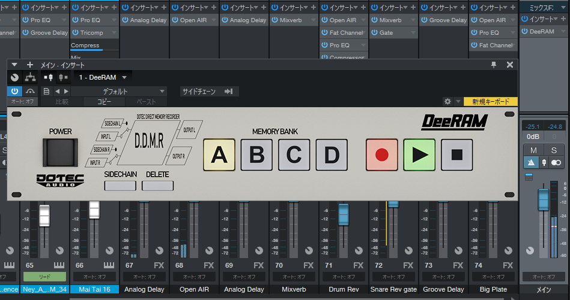Image resolution: width=570 pixels, height=300 pixels.
Task: Open the plugin window menu triangle at top-left
Action: (x=14, y=65)
